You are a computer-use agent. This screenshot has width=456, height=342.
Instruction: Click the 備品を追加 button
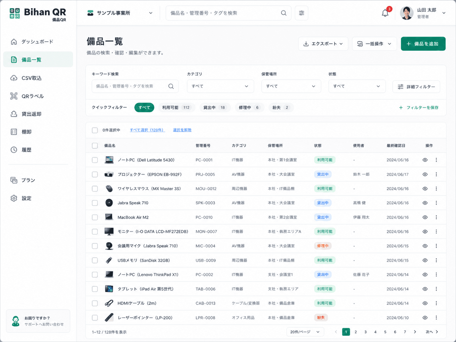point(423,44)
